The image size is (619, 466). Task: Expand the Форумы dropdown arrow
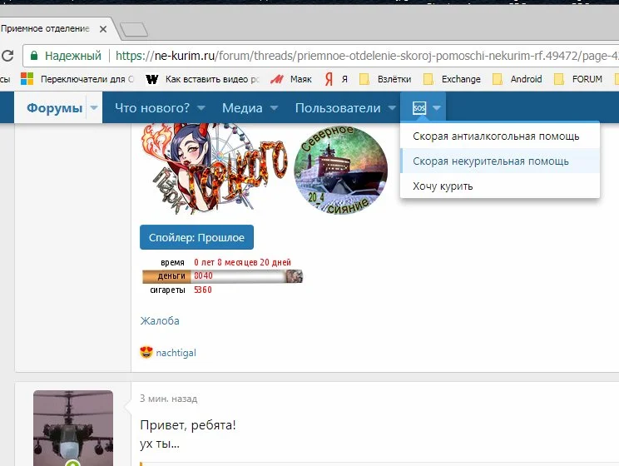click(94, 107)
